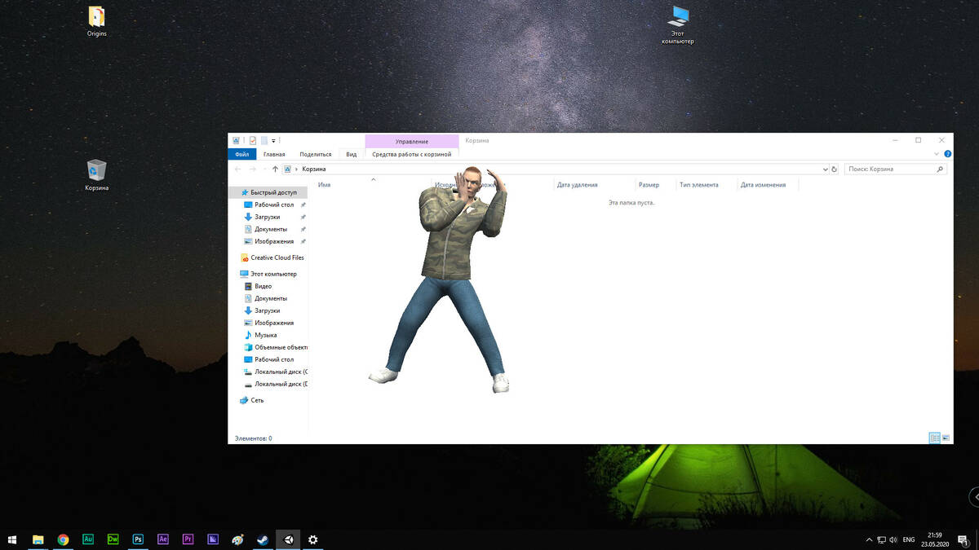979x550 pixels.
Task: Launch Google Chrome from the taskbar
Action: 63,539
